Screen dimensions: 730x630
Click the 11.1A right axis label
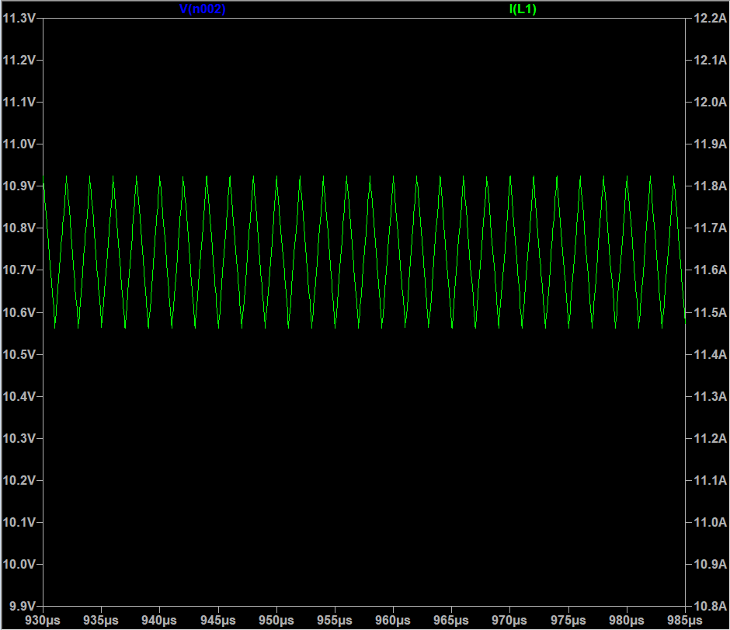(711, 480)
